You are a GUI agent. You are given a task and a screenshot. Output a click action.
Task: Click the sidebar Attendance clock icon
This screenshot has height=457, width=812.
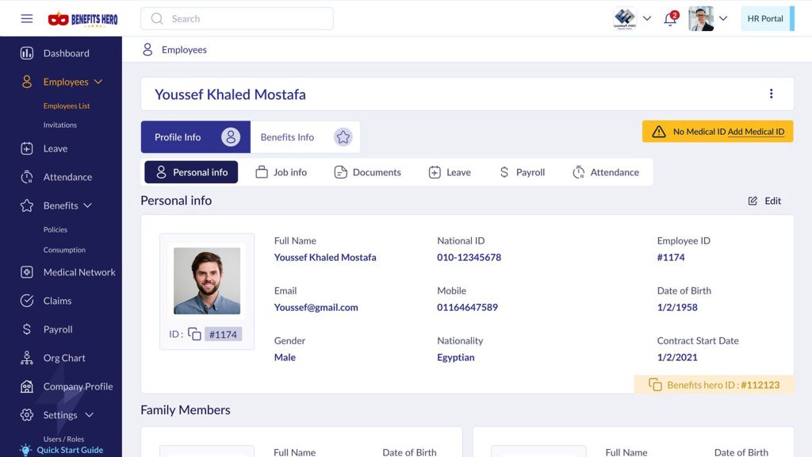27,177
